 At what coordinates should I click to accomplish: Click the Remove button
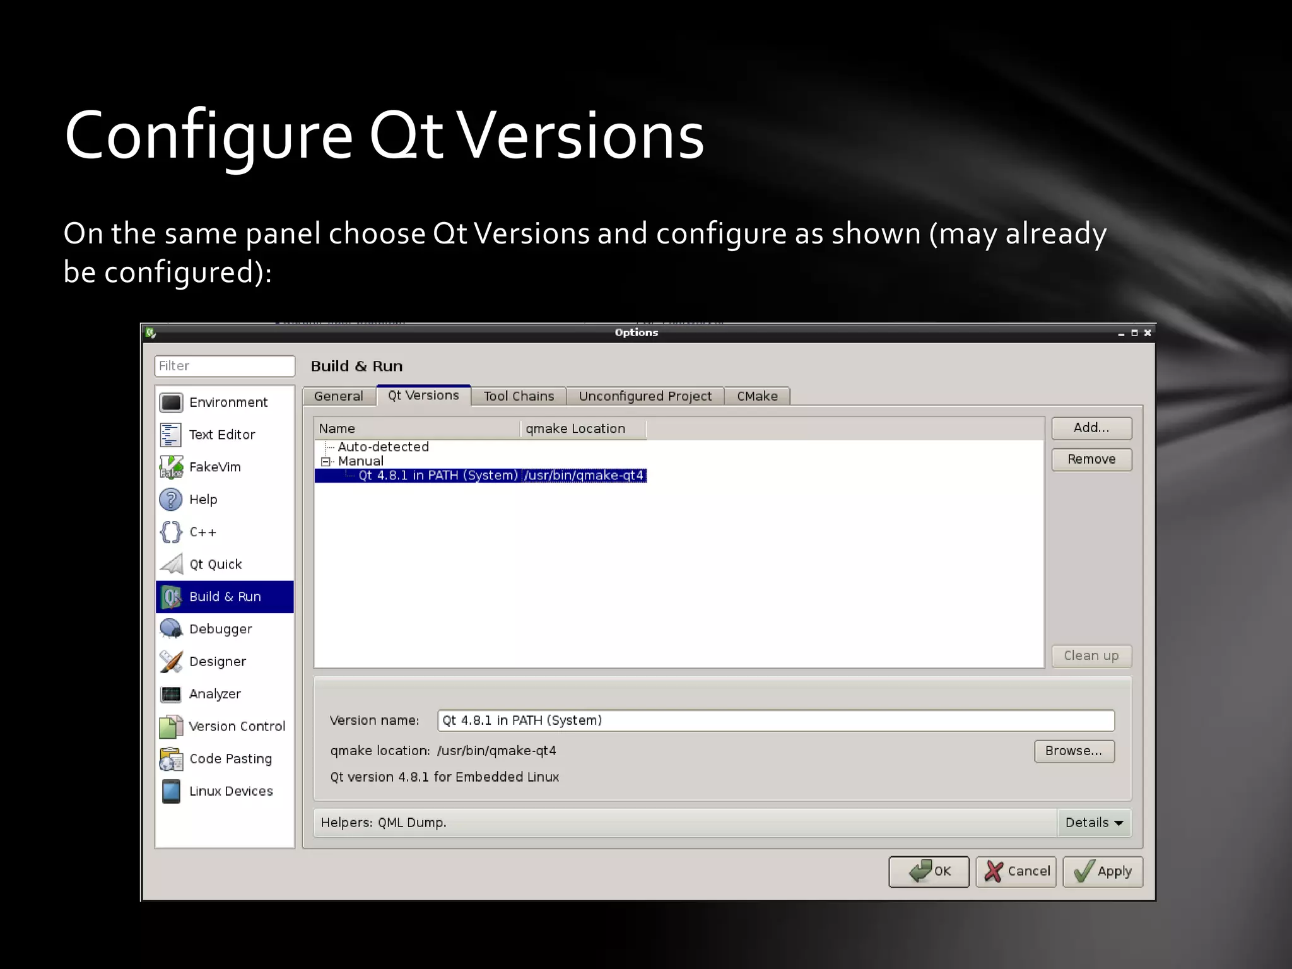tap(1091, 459)
